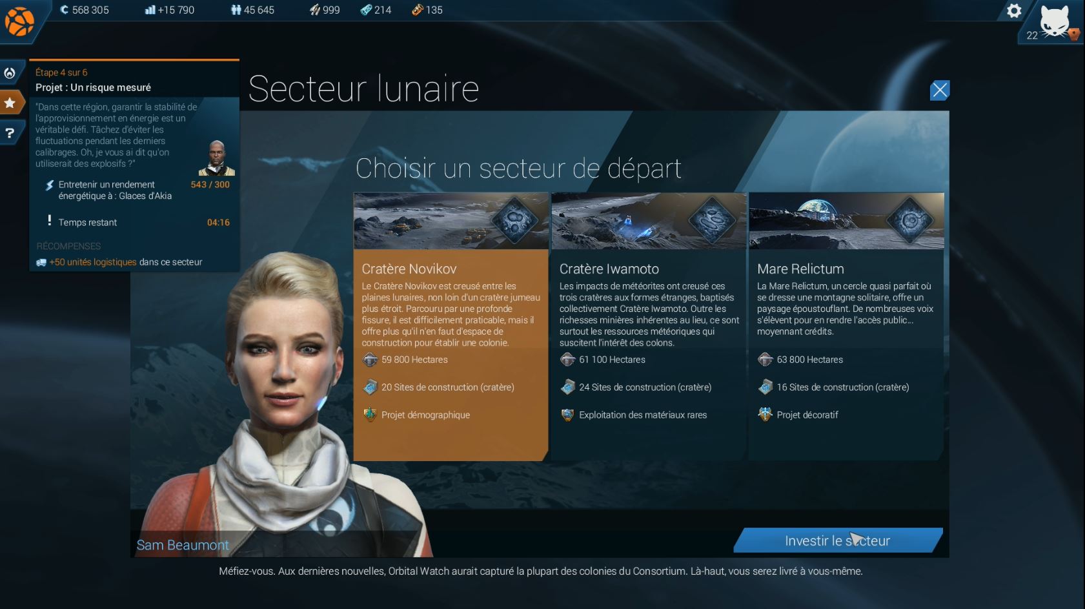The height and width of the screenshot is (609, 1085).
Task: Click the 20 Sites de construction (cratère) text
Action: pyautogui.click(x=448, y=387)
